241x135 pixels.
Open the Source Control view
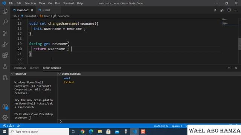click(x=5, y=33)
